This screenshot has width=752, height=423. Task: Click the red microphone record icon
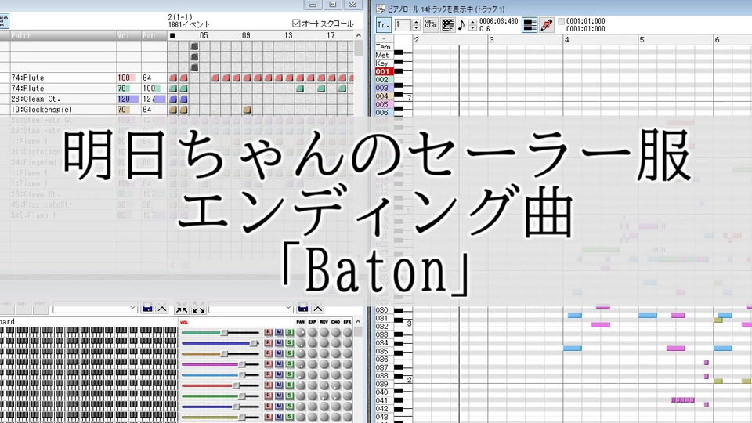pyautogui.click(x=546, y=25)
